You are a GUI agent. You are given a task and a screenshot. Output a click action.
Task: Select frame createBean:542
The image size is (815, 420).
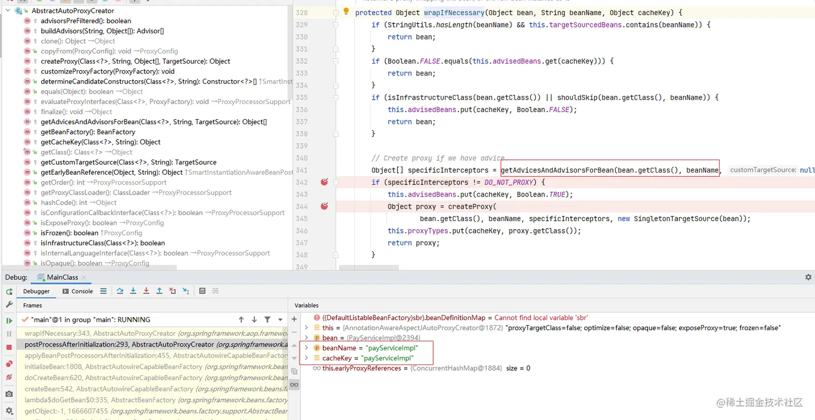[152, 389]
